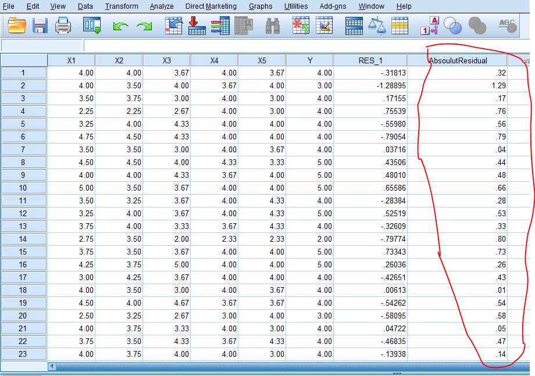Select the X2 column header
Image resolution: width=535 pixels, height=376 pixels.
tap(119, 60)
